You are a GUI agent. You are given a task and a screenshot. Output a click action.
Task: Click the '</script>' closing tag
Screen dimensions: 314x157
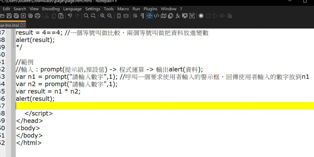39,113
